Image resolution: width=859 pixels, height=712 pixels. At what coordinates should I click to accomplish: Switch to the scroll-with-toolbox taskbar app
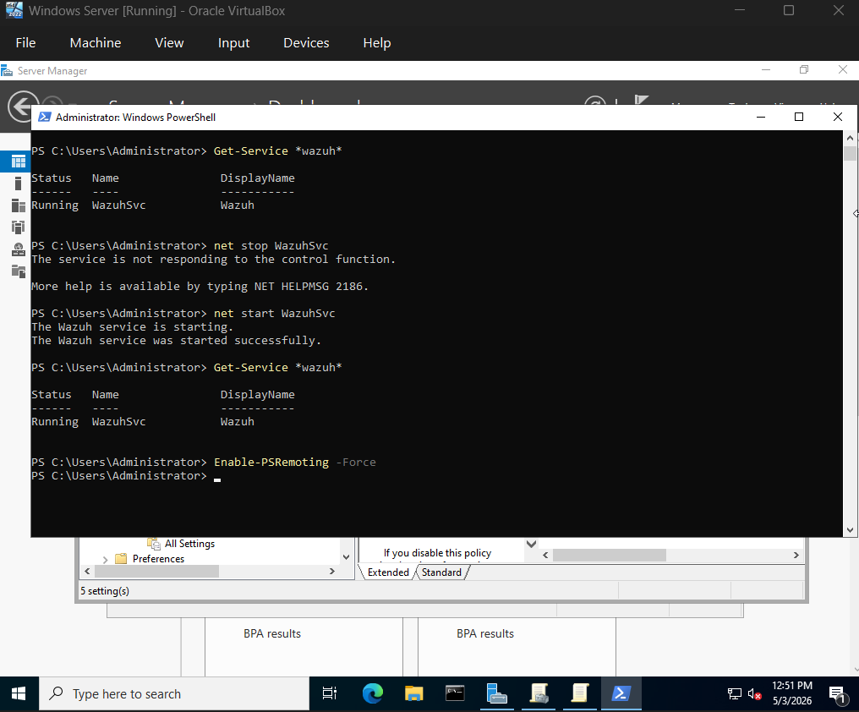(539, 694)
